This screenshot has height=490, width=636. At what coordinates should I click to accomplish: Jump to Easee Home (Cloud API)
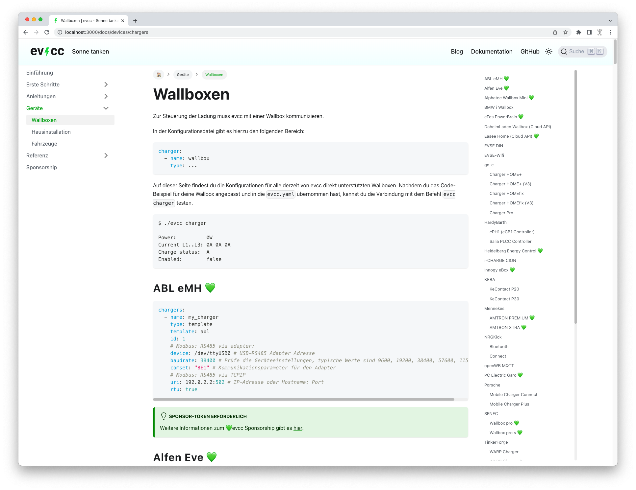[x=511, y=136]
